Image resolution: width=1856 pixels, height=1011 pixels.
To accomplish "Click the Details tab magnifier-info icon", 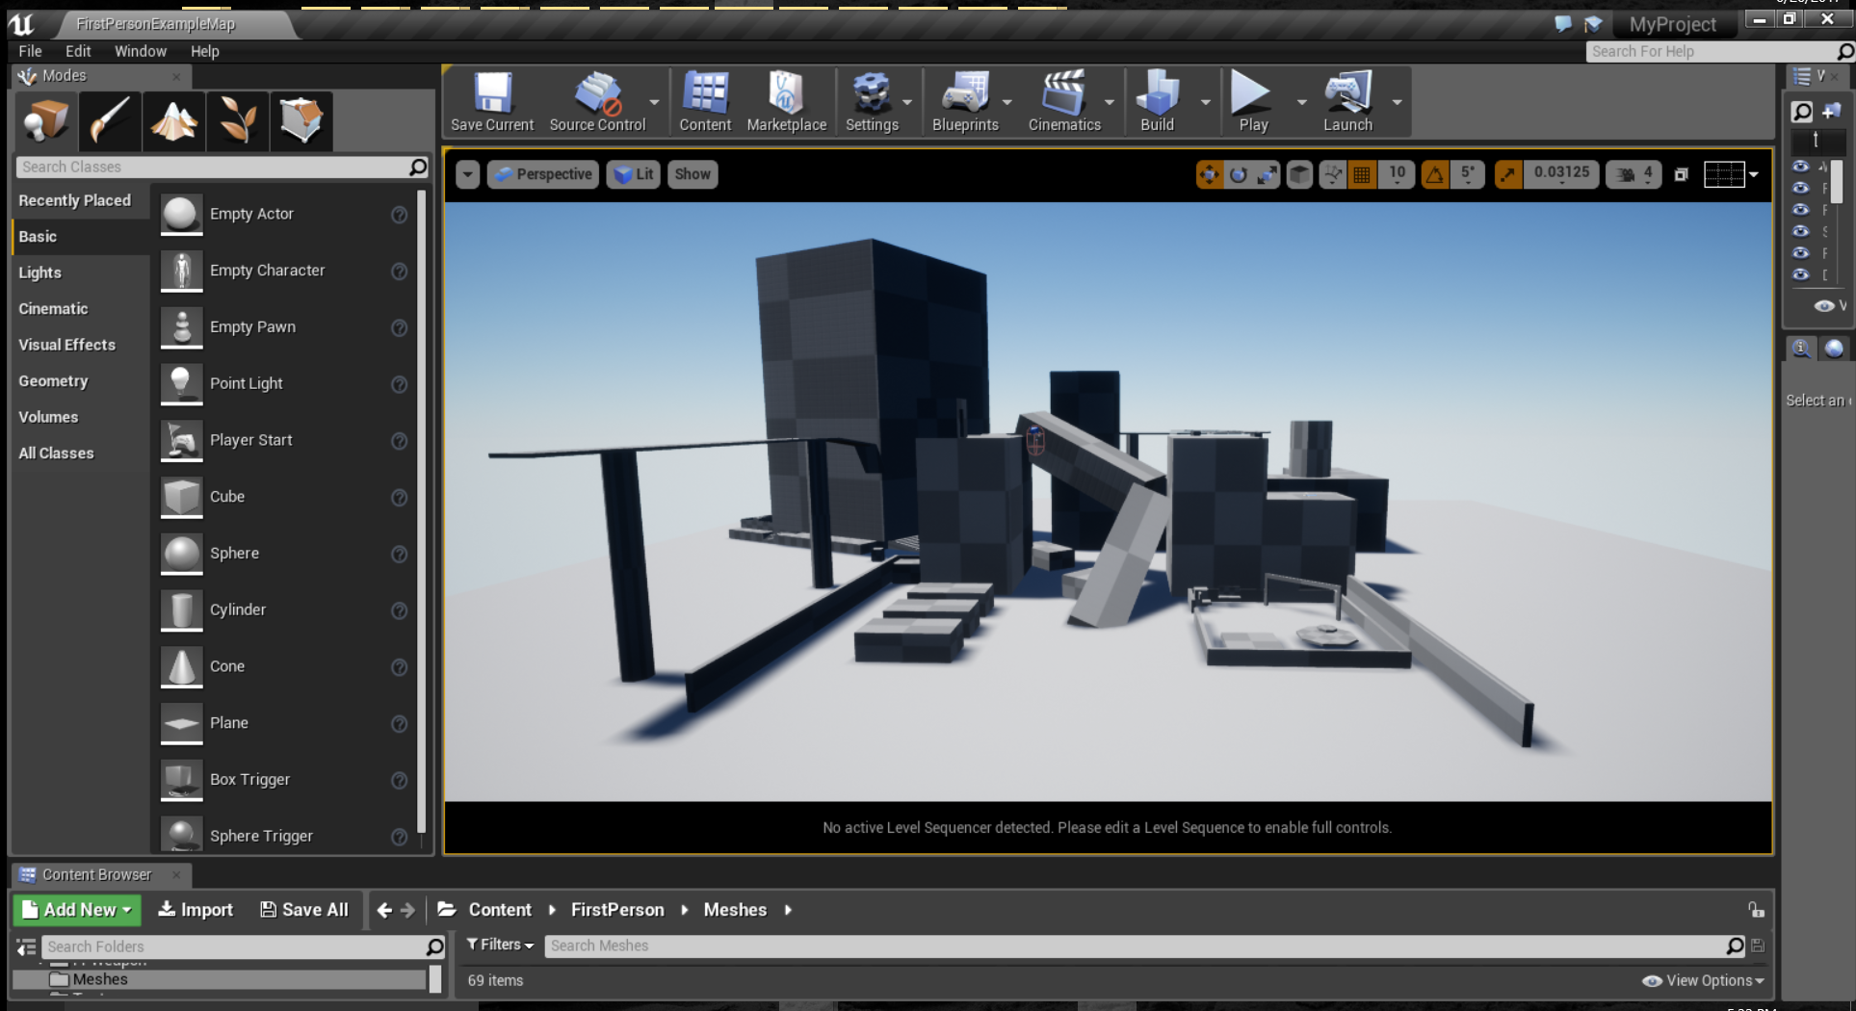I will (x=1801, y=349).
